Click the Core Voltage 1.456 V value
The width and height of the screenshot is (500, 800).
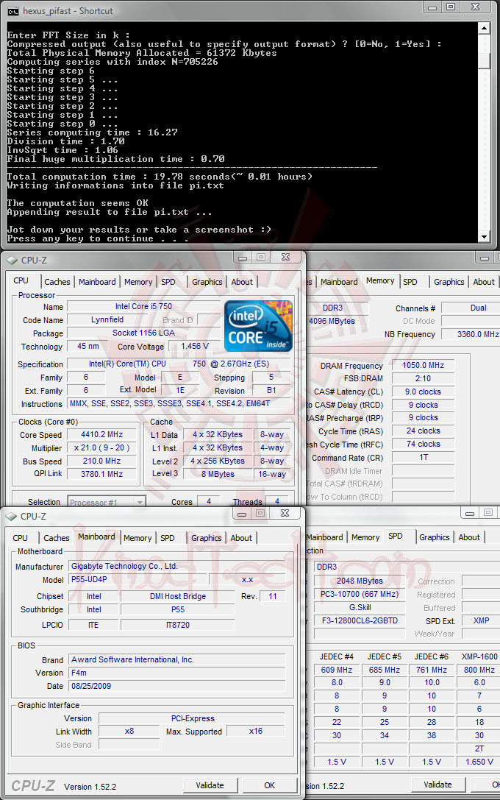pos(195,346)
